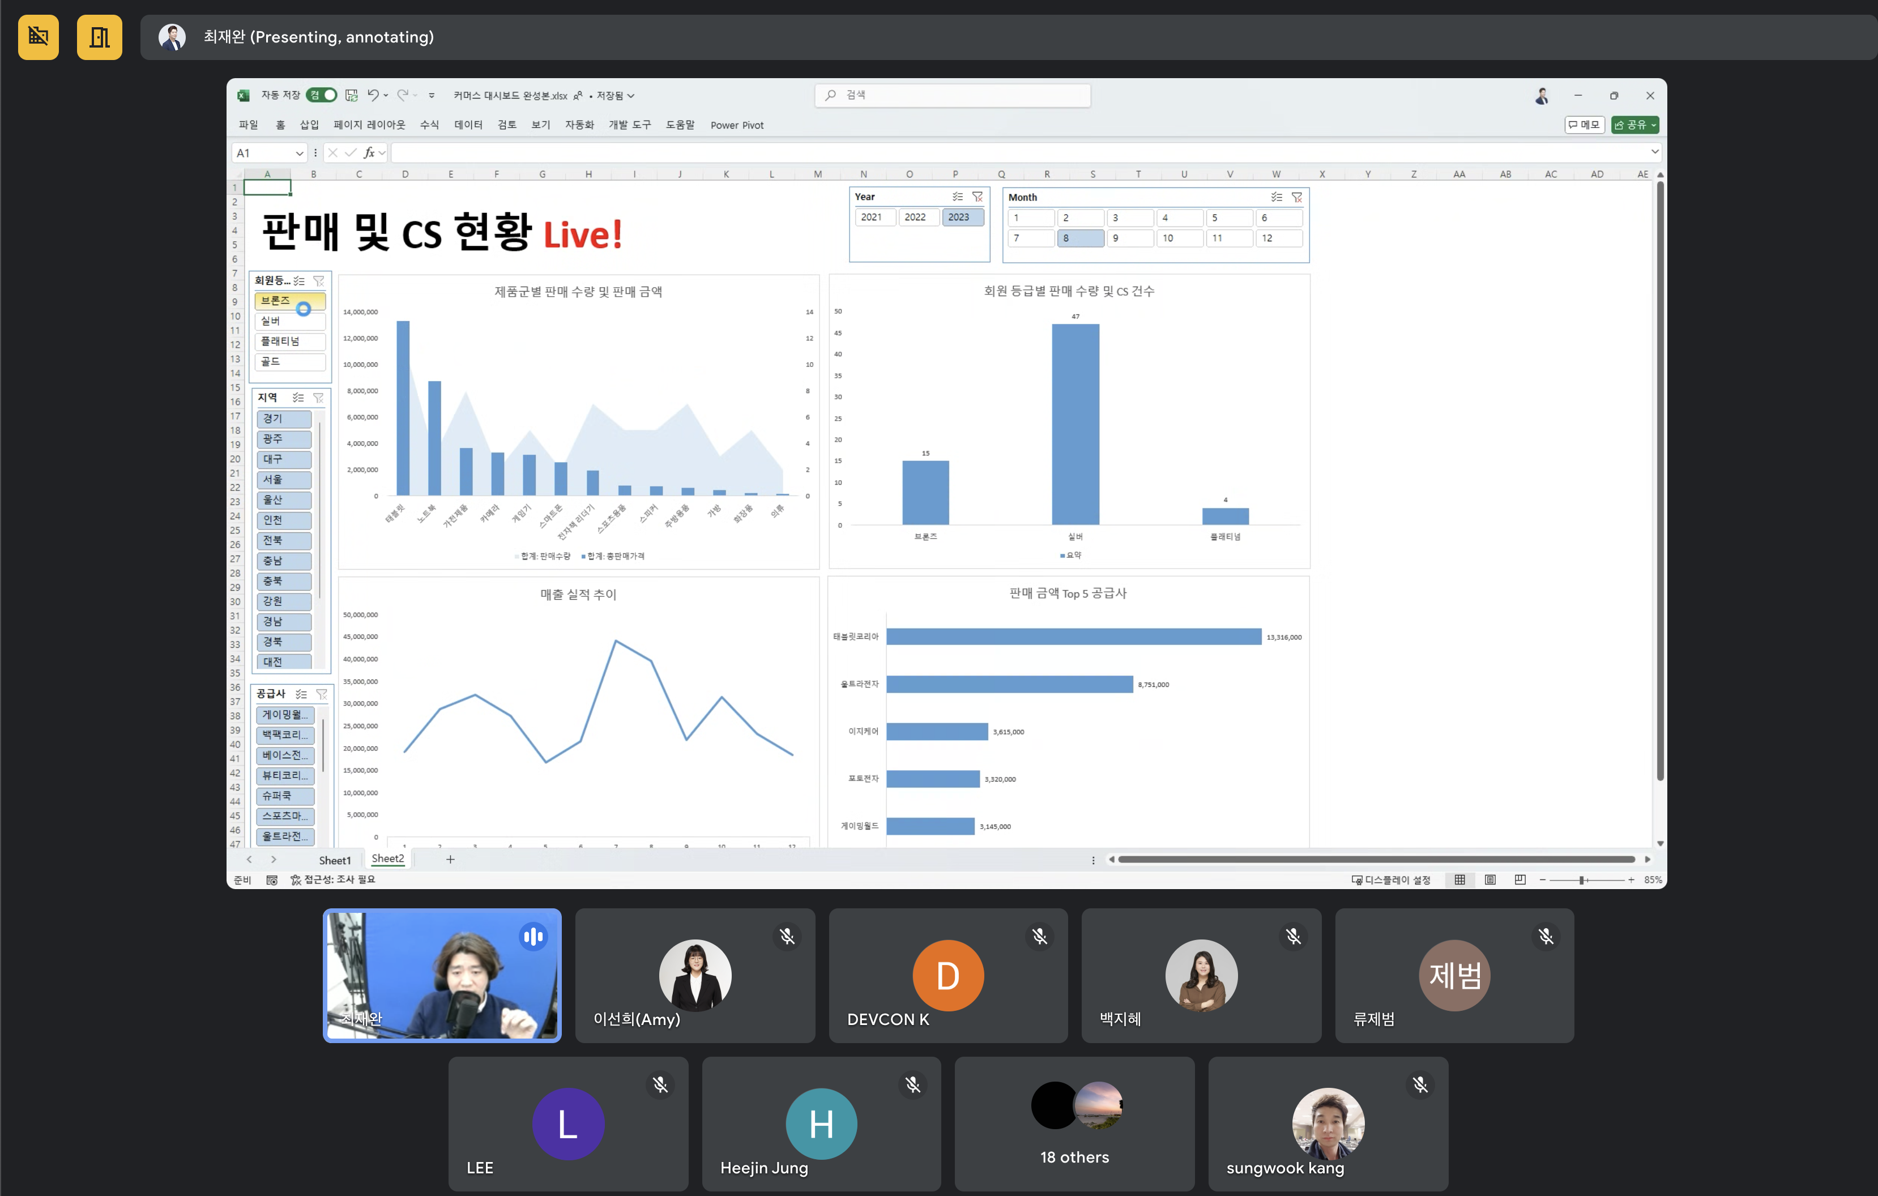1878x1196 pixels.
Task: Click the save icon in title bar
Action: pos(352,95)
